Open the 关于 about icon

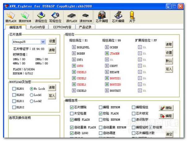[132, 17]
